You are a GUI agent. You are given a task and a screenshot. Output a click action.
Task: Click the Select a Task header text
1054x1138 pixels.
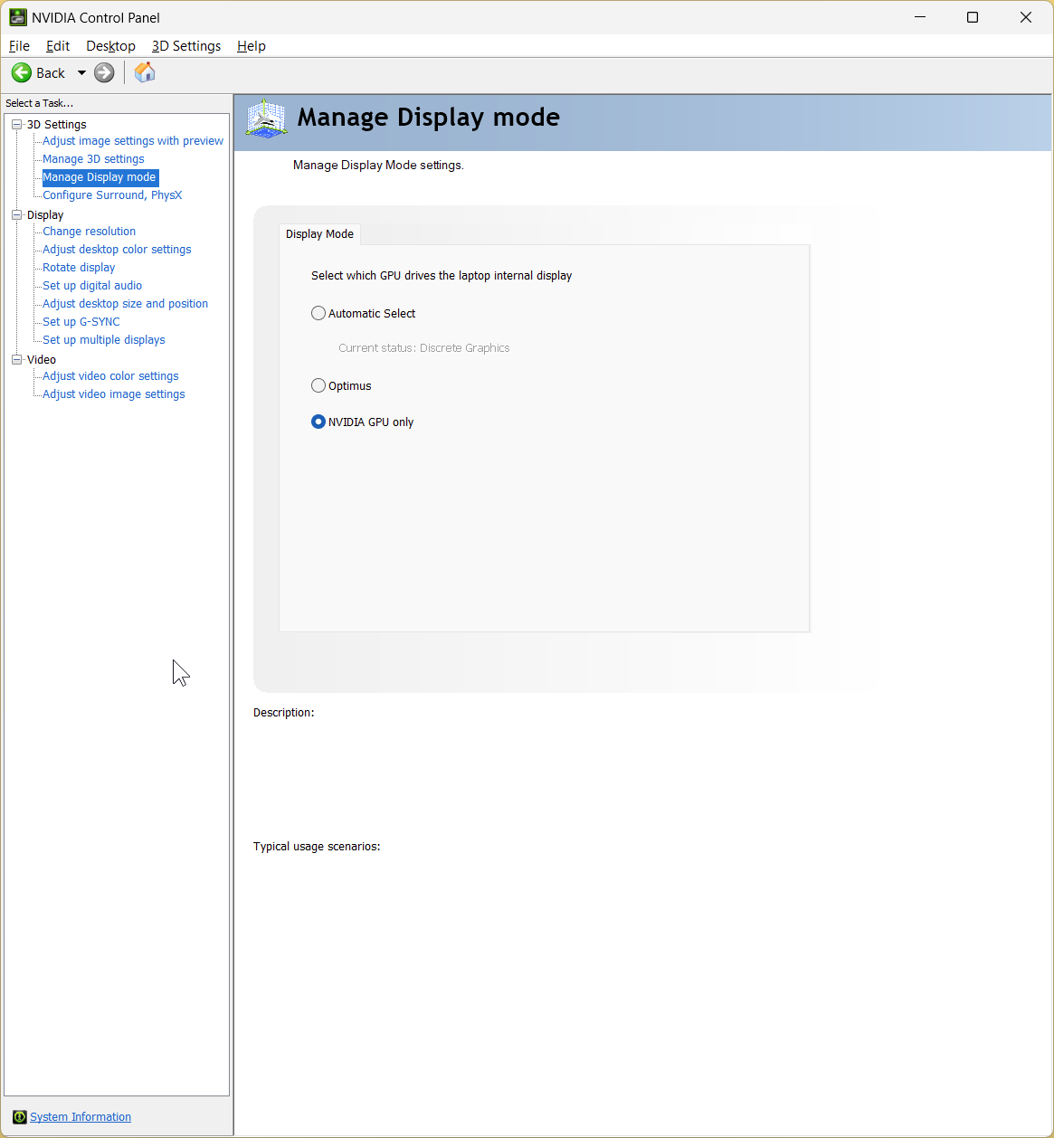pos(40,103)
